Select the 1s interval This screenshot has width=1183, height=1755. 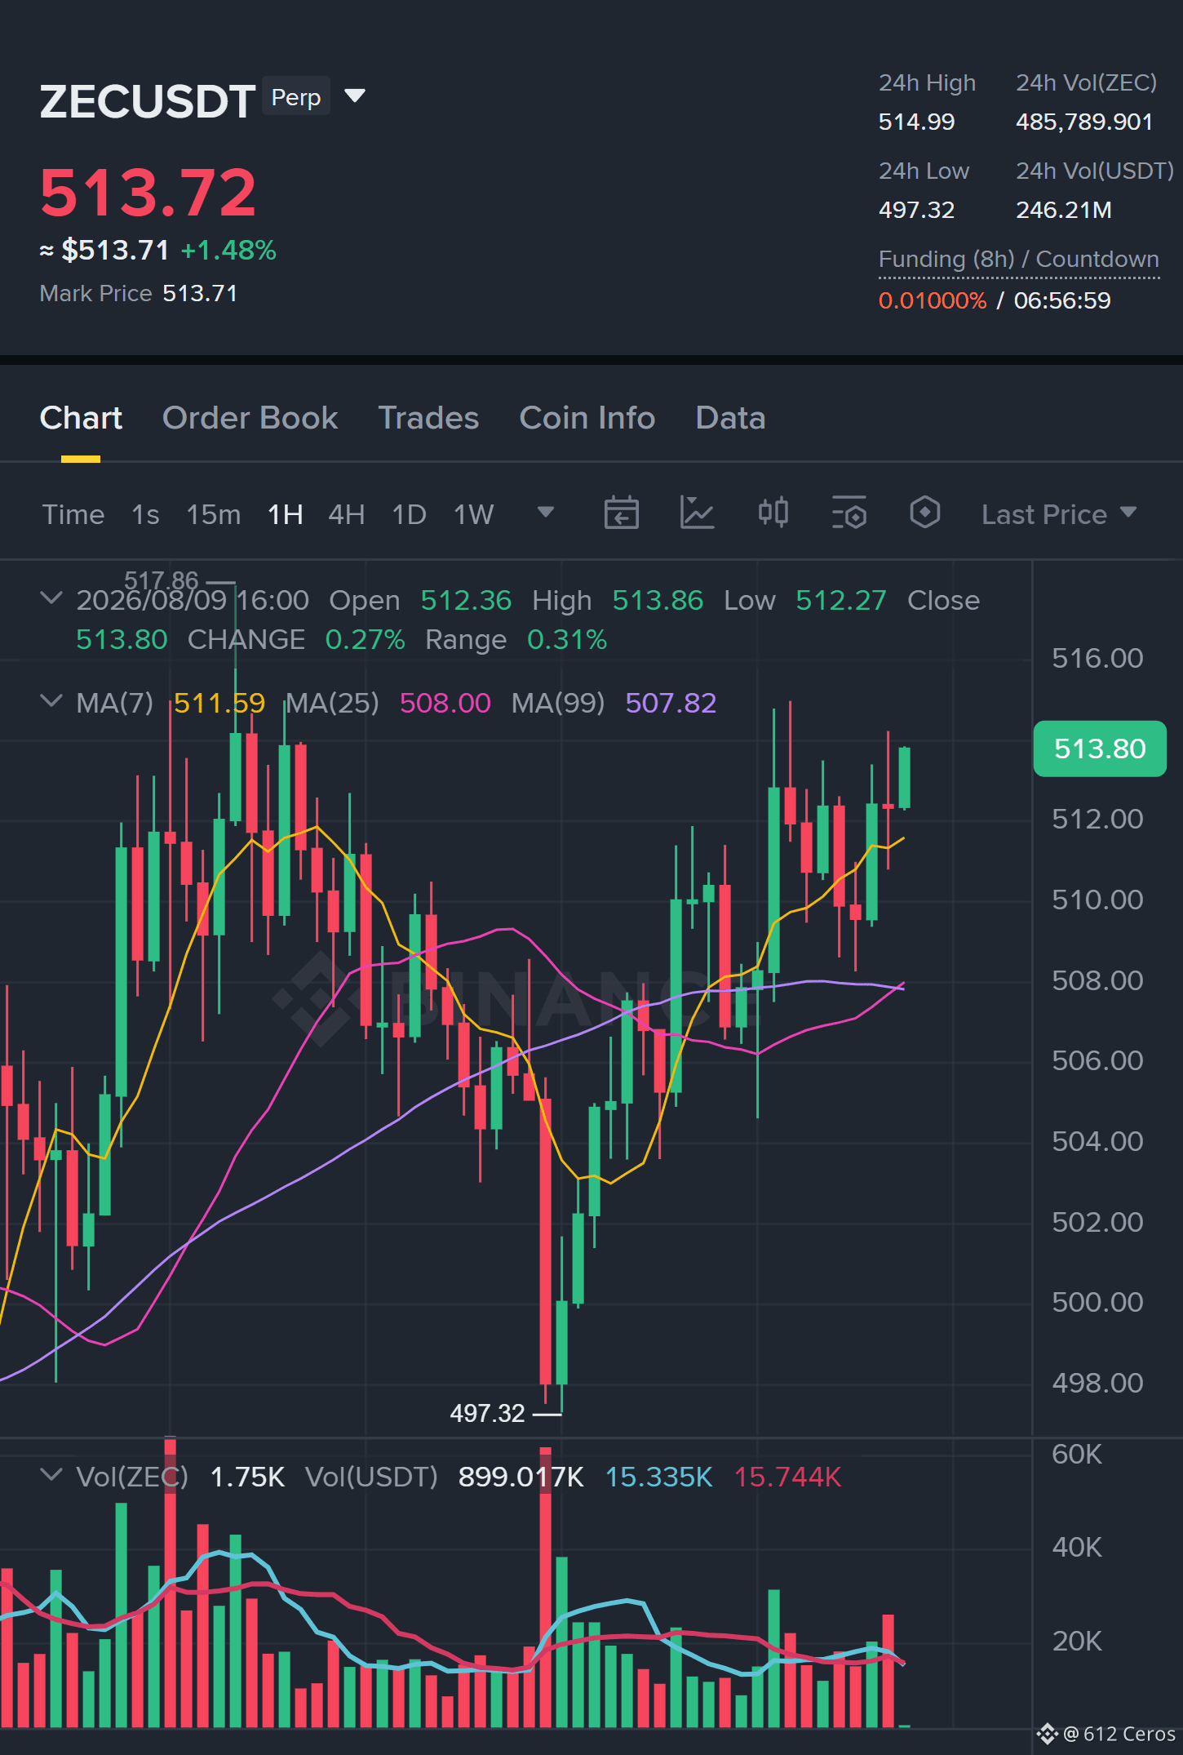(x=145, y=514)
